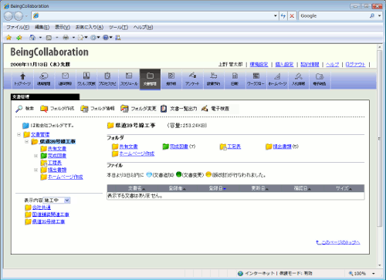Open the 個人設定 link

tap(284, 65)
